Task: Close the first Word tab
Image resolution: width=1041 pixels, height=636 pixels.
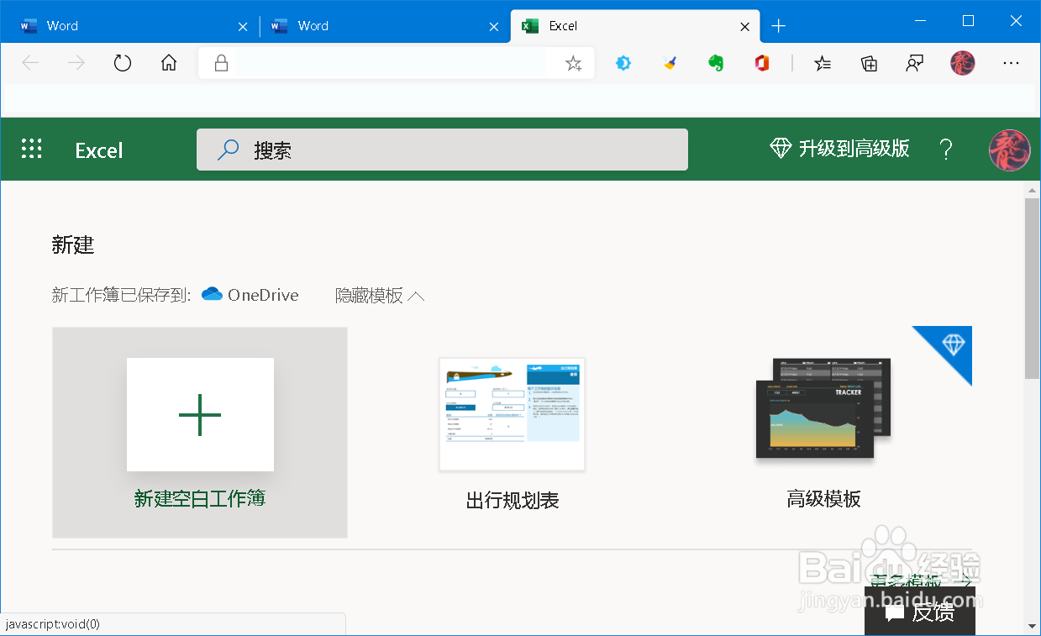Action: pos(243,27)
